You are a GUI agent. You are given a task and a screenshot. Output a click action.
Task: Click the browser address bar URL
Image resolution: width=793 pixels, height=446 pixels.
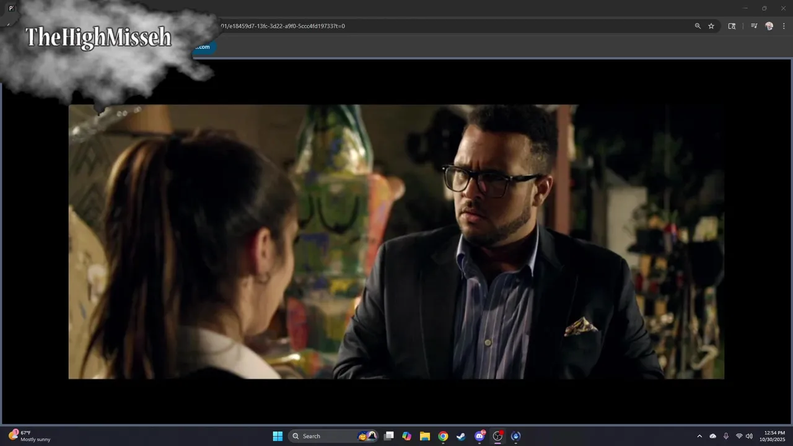tap(282, 26)
